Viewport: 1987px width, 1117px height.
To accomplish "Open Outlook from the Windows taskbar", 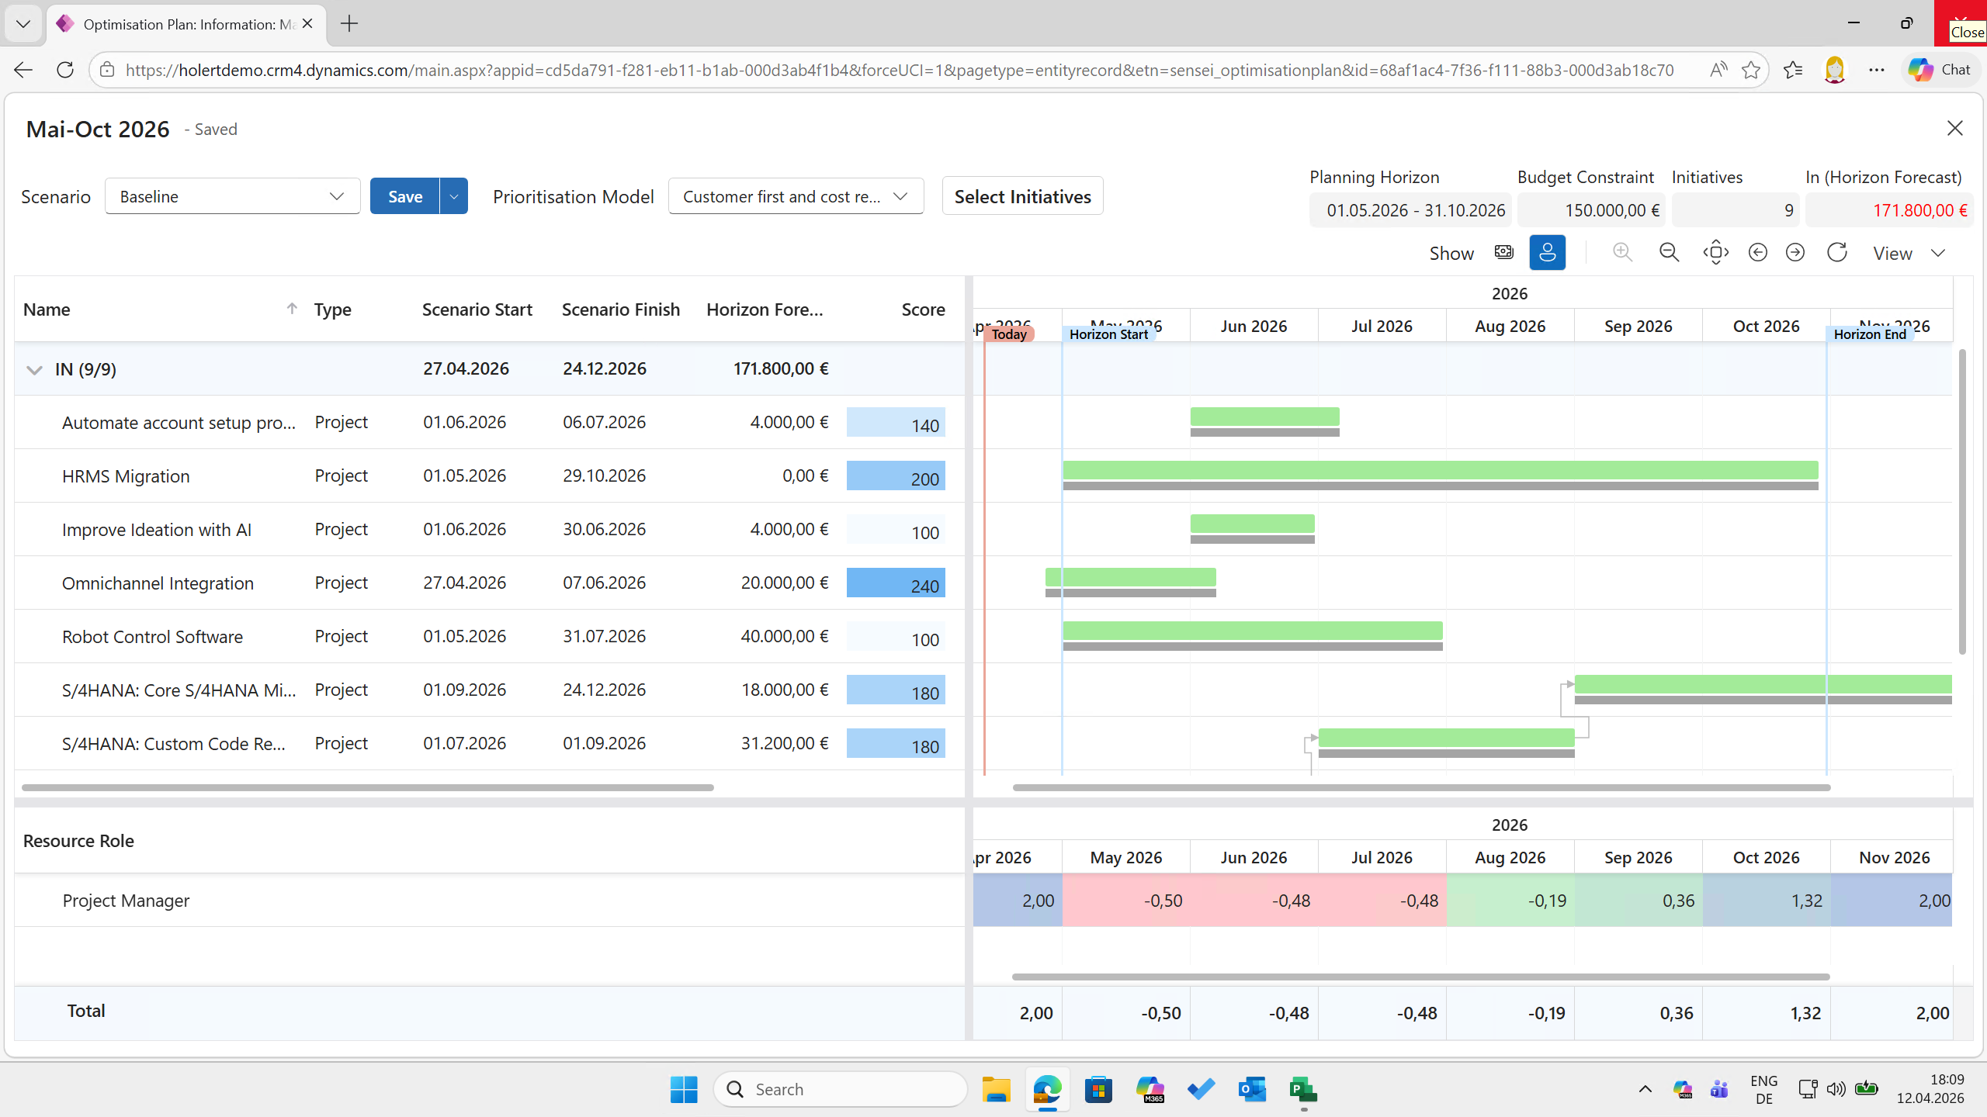I will pos(1252,1089).
